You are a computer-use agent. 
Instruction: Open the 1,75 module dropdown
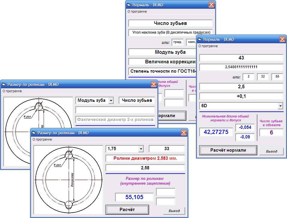pyautogui.click(x=141, y=149)
